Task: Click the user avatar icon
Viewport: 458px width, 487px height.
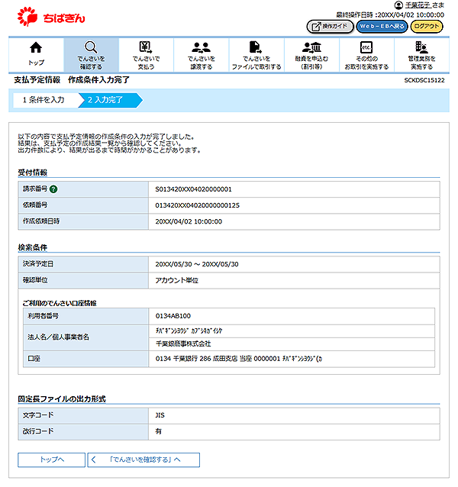Action: (x=398, y=5)
